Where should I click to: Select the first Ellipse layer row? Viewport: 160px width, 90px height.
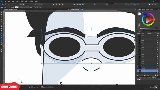[148, 40]
